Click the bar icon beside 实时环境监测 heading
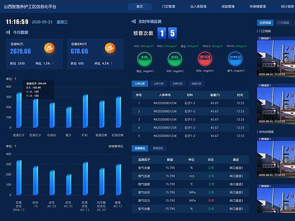 tap(133, 22)
